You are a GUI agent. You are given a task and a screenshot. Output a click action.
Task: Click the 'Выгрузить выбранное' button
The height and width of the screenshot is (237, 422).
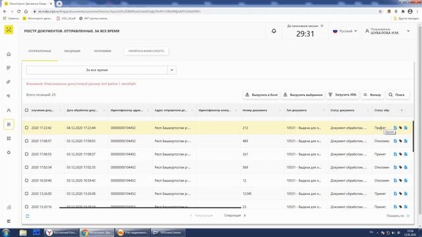pos(303,95)
